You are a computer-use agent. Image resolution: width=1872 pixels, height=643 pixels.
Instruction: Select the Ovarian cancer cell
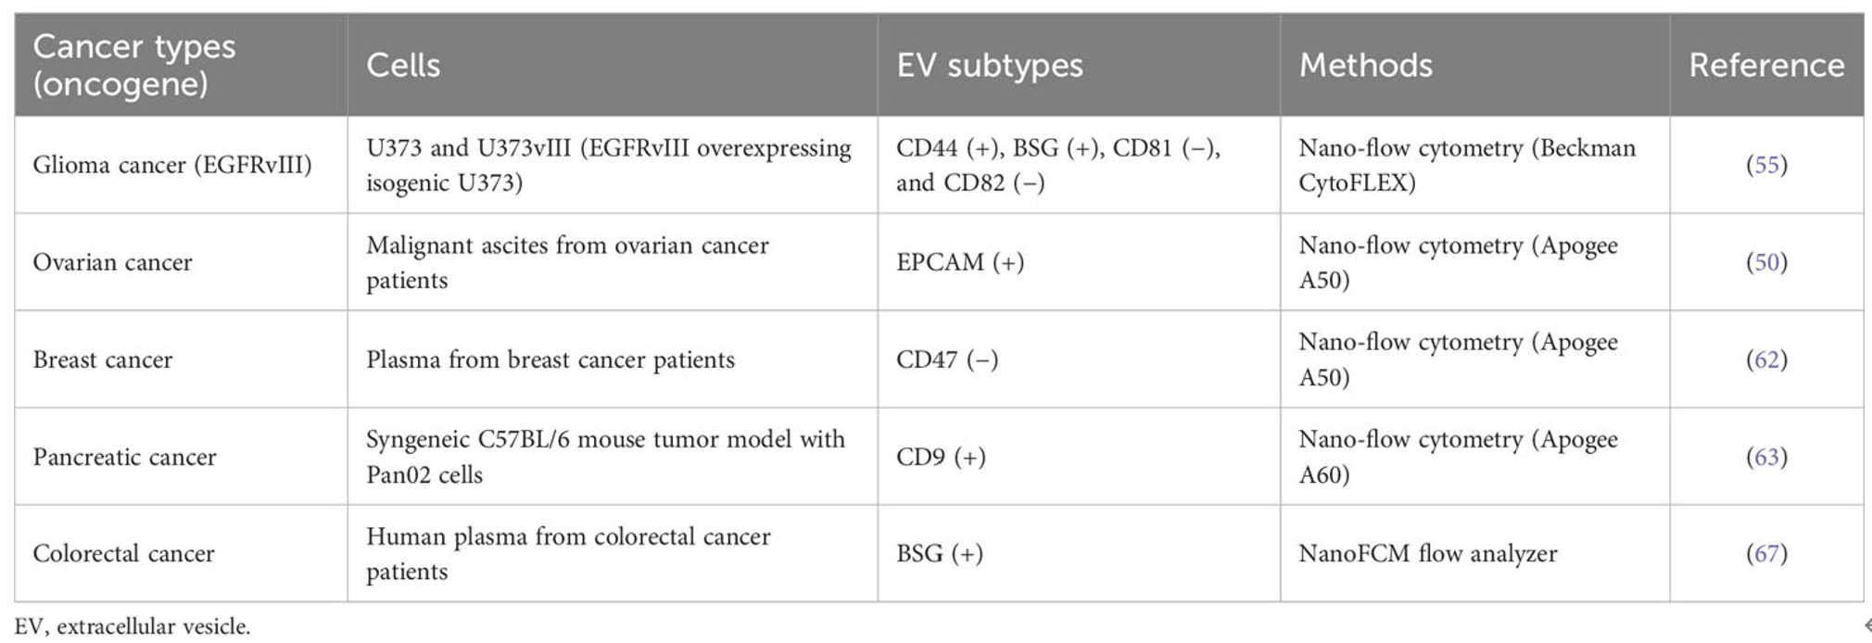coord(112,262)
